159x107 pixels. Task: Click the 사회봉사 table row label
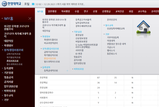44,98
